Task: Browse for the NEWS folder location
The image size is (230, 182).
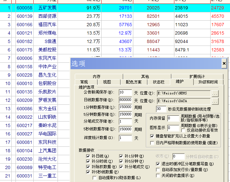Action: (215, 94)
